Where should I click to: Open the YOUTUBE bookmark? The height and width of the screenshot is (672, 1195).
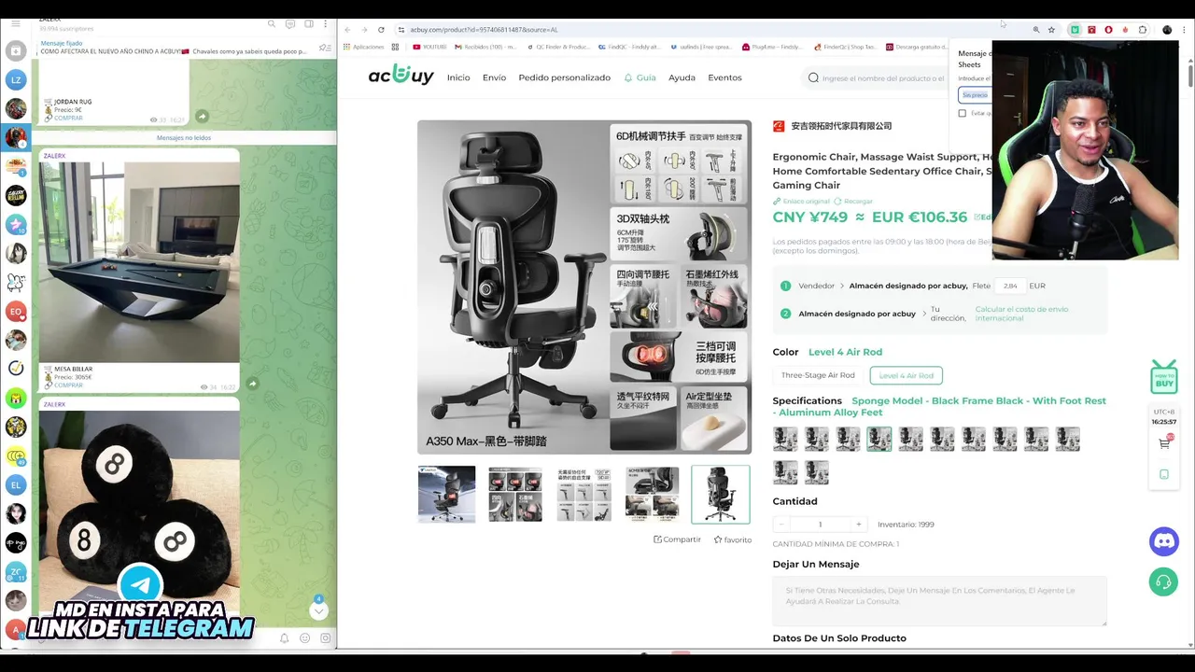(x=429, y=47)
